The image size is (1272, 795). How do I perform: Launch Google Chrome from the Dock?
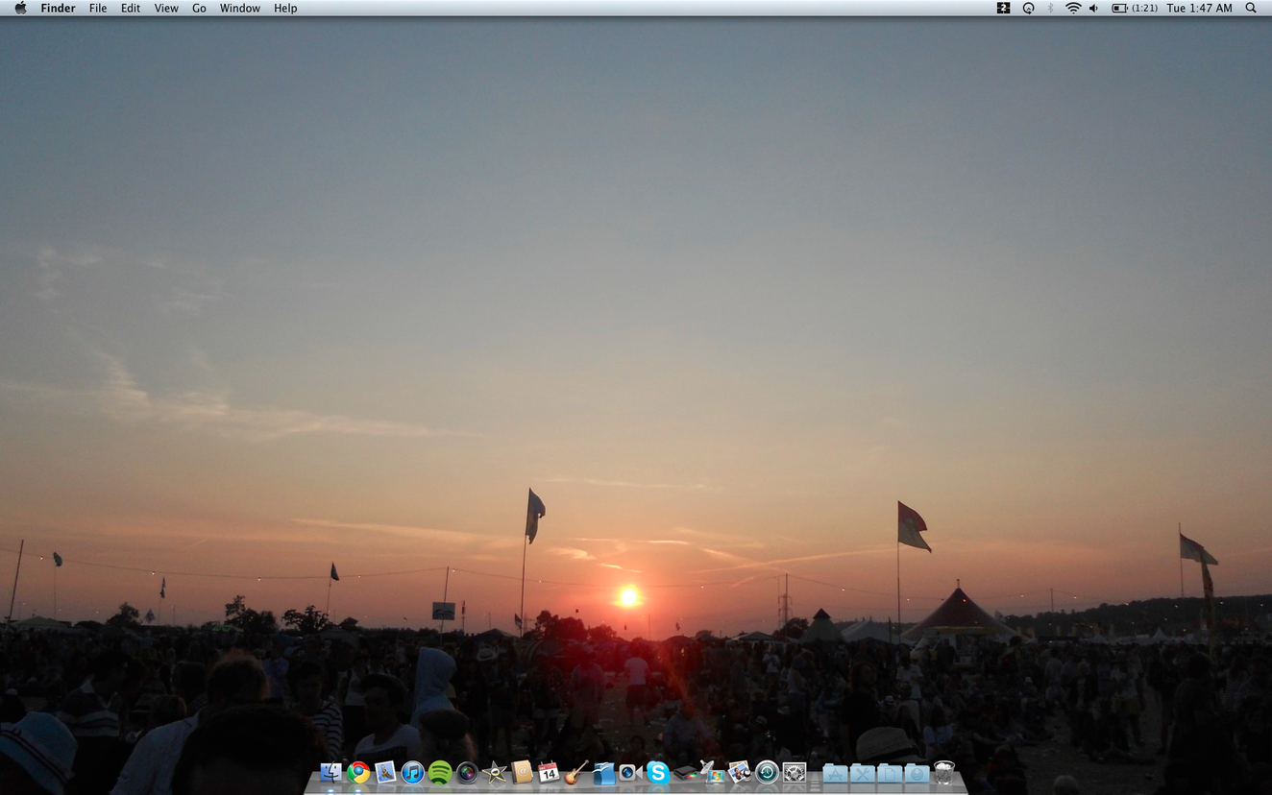tap(358, 772)
